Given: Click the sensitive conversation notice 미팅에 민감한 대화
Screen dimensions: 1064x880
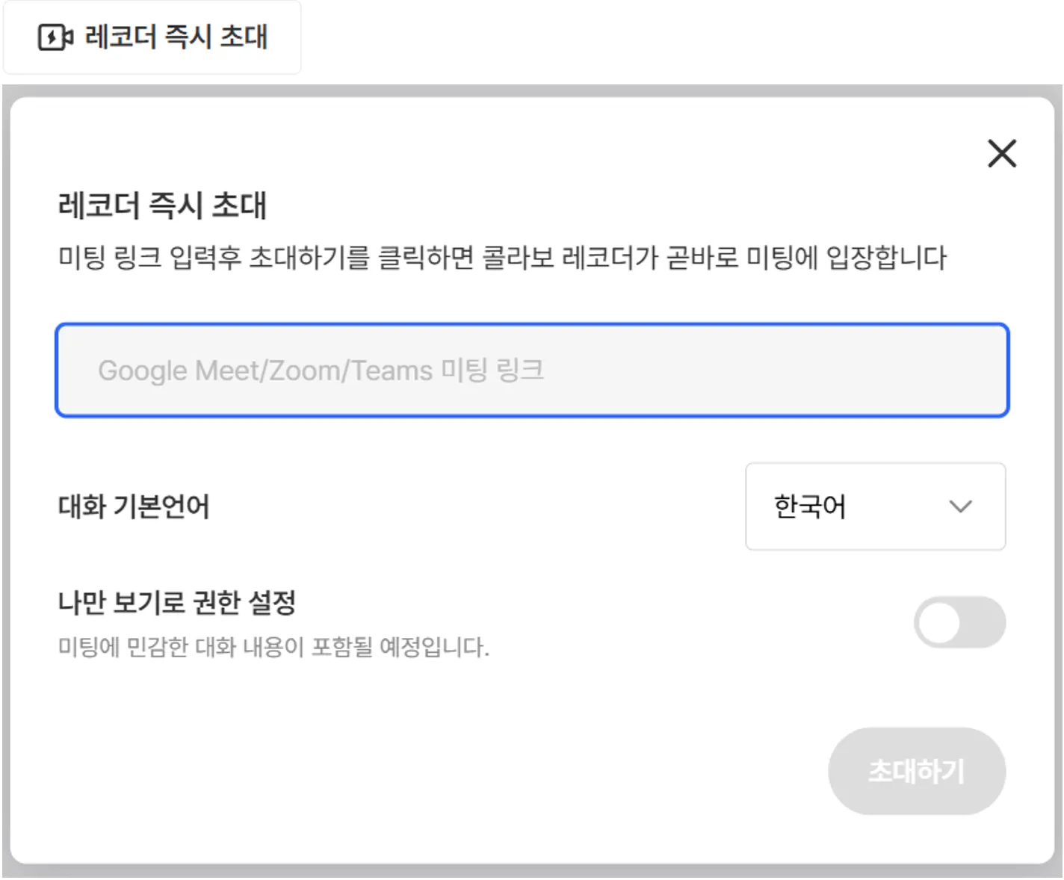Looking at the screenshot, I should tap(273, 646).
